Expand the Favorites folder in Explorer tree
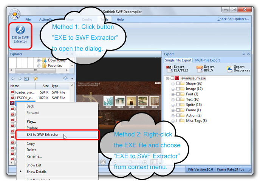The height and width of the screenshot is (183, 260). pyautogui.click(x=39, y=66)
